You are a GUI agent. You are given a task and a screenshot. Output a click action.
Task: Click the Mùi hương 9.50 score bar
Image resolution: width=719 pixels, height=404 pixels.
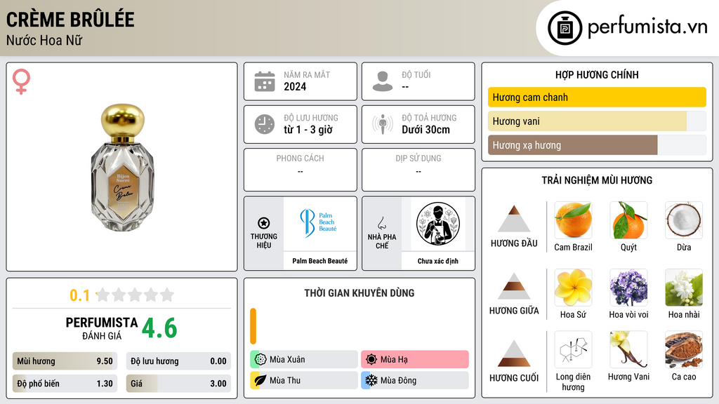(x=65, y=361)
